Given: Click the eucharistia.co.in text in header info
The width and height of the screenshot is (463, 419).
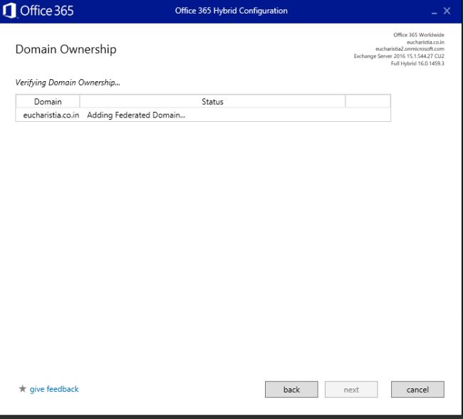Looking at the screenshot, I should [425, 42].
